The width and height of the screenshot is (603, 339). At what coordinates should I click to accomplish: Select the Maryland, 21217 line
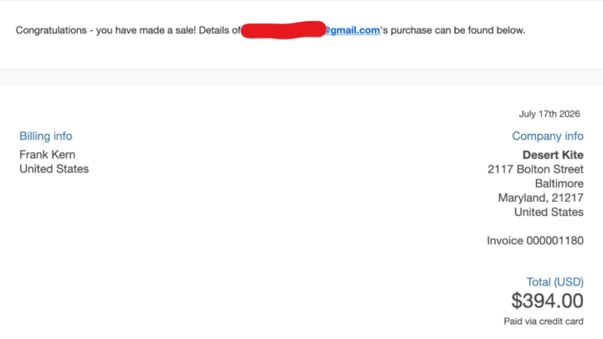(541, 198)
